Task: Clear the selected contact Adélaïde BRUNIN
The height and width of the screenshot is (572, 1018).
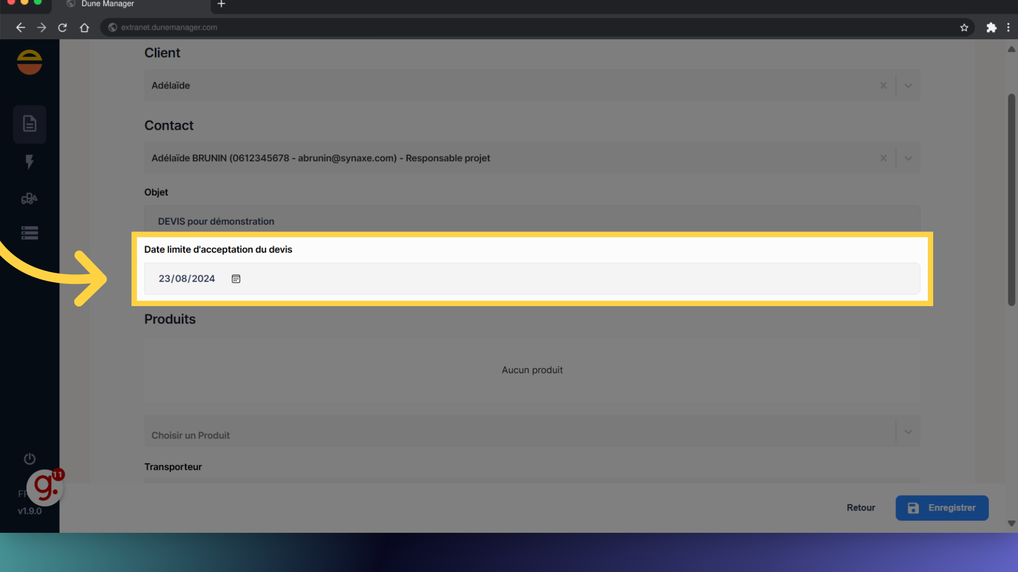Action: pyautogui.click(x=883, y=158)
